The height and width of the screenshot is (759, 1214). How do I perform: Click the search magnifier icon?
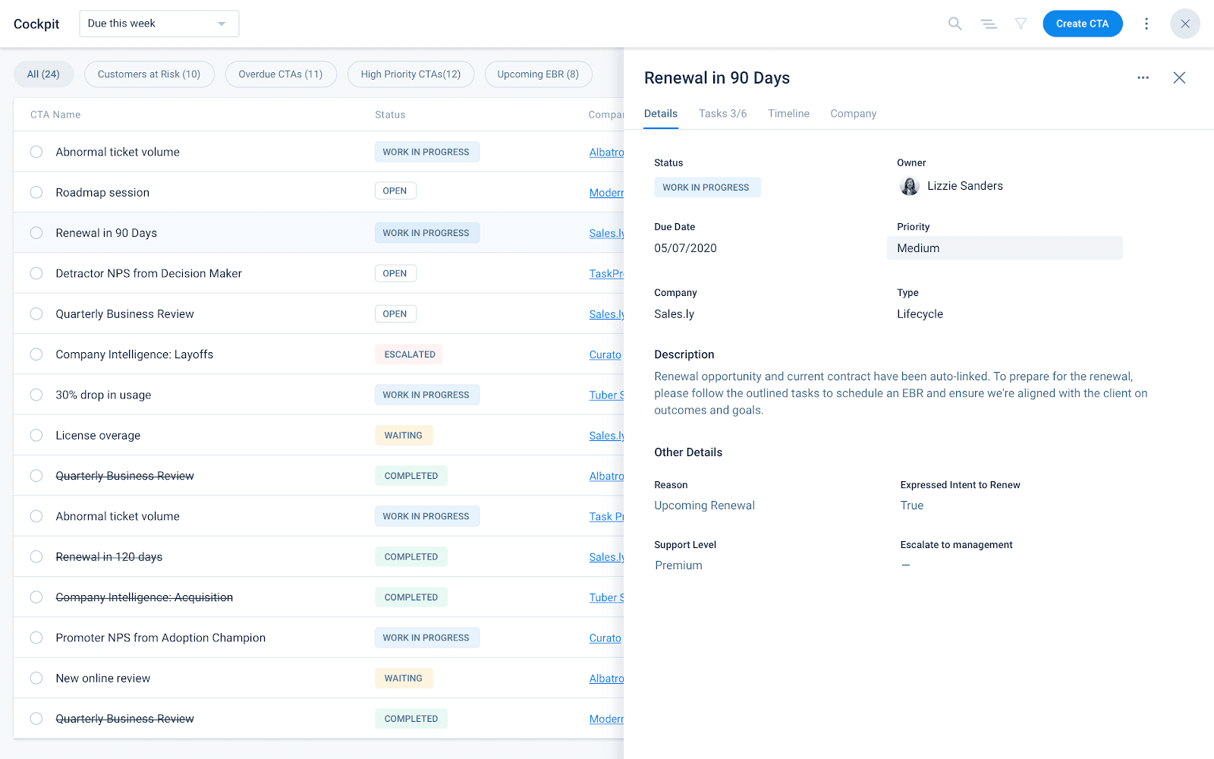pyautogui.click(x=955, y=24)
